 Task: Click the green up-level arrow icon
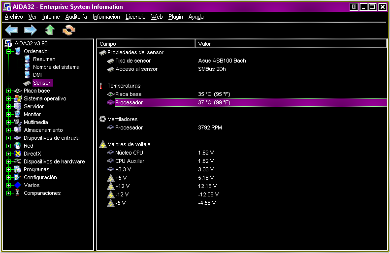pyautogui.click(x=50, y=30)
